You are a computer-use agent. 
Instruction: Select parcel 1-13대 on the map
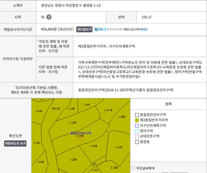[73, 122]
